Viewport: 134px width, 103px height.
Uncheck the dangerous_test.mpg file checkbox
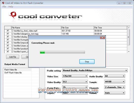[8, 34]
